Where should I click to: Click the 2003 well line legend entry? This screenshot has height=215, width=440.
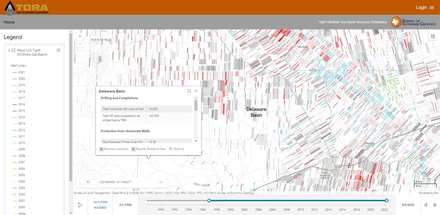point(19,188)
